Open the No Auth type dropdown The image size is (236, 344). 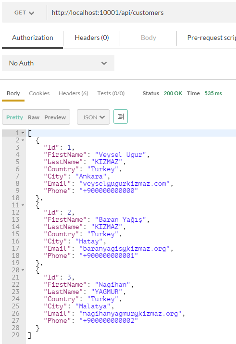pos(58,63)
